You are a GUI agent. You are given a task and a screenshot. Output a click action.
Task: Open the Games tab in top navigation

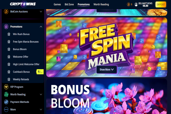[57, 5]
